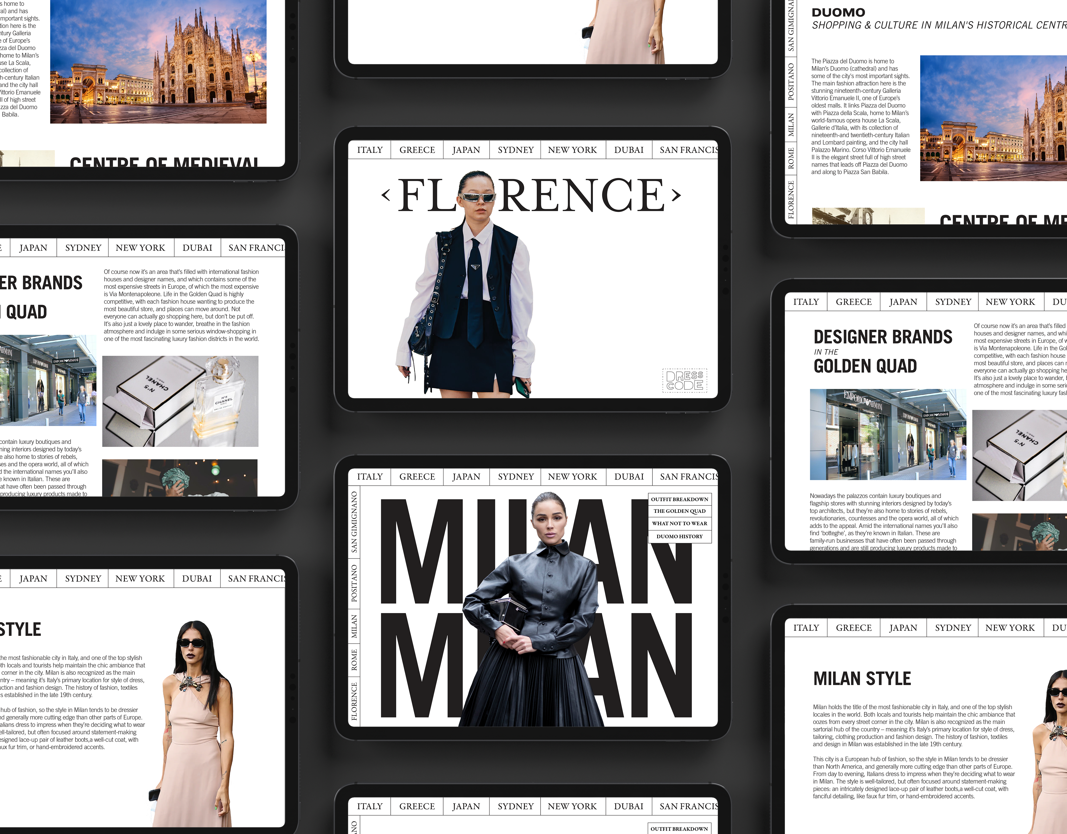This screenshot has height=834, width=1067.
Task: Choose NEW YORK tab on the bottom-left Milan Style screen
Action: pyautogui.click(x=140, y=579)
